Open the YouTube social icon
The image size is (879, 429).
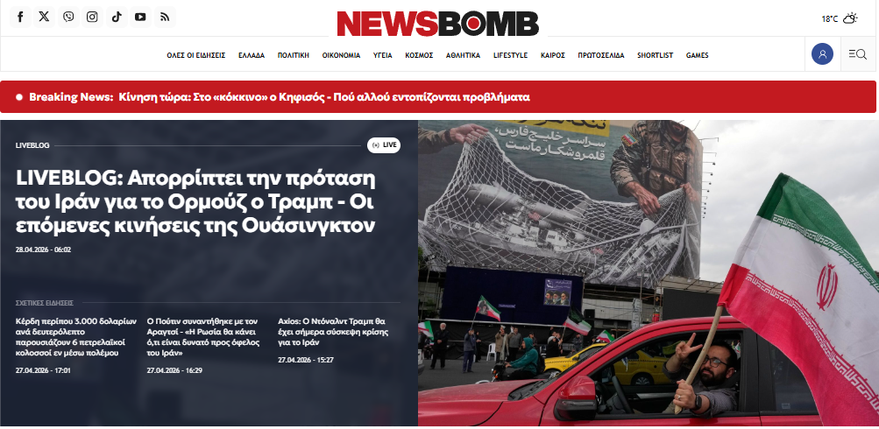tap(141, 18)
